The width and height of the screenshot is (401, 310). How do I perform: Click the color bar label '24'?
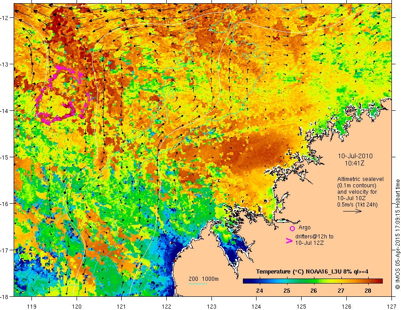pos(259,291)
